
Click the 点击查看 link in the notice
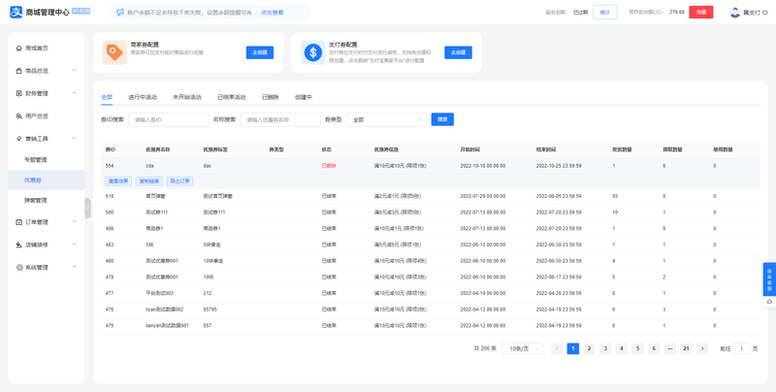pos(273,13)
